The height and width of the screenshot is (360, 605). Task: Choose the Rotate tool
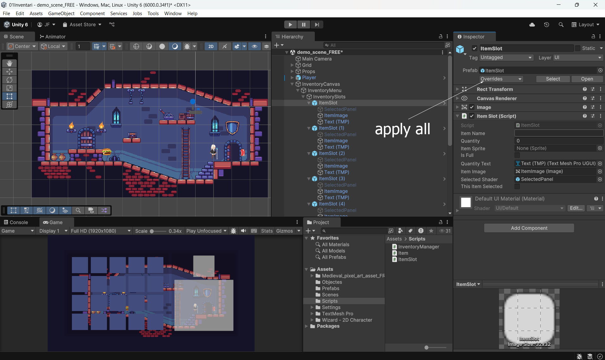tap(9, 80)
